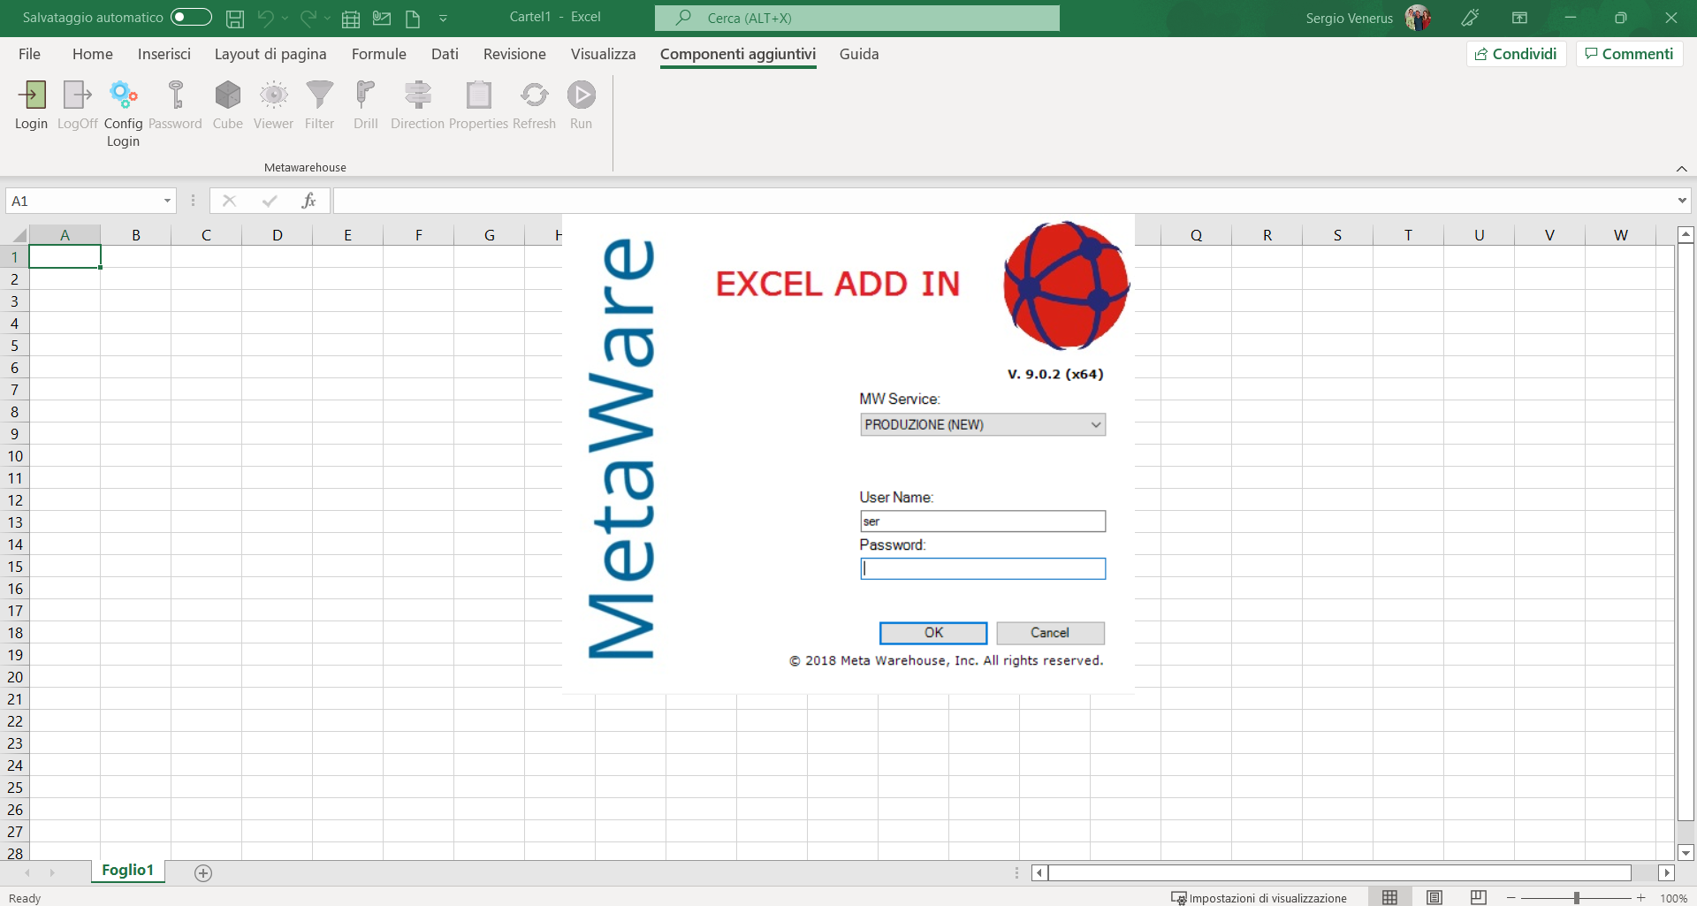The width and height of the screenshot is (1697, 906).
Task: Click the Undo arrow icon
Action: coord(265,18)
